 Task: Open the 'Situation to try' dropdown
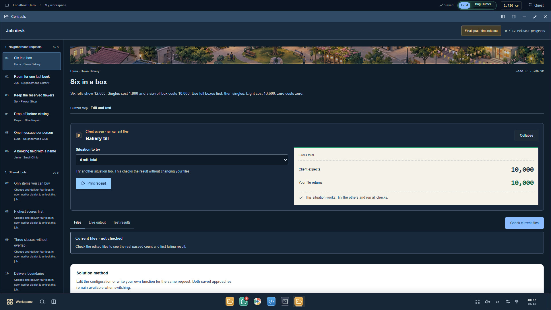click(182, 160)
